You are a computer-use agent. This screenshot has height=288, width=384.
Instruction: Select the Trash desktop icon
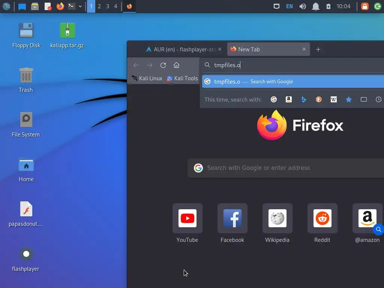click(x=26, y=80)
